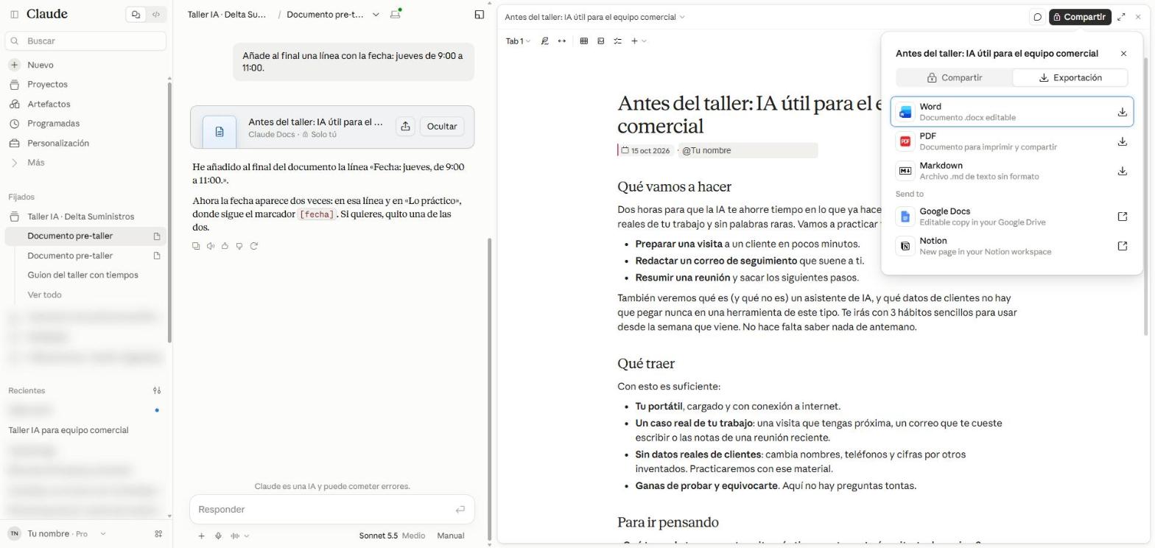The image size is (1155, 548).
Task: Click the Responder message input
Action: pos(324,510)
